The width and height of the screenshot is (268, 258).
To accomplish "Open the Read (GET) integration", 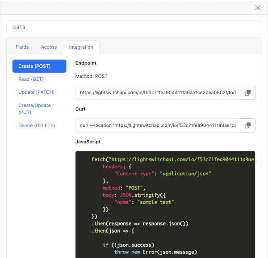I will [x=31, y=79].
